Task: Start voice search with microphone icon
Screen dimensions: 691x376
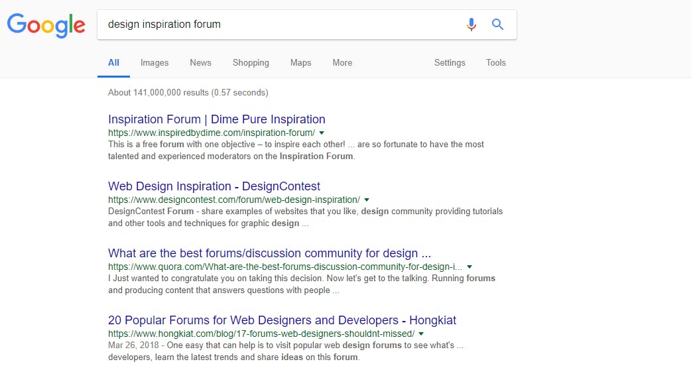Action: [x=471, y=25]
